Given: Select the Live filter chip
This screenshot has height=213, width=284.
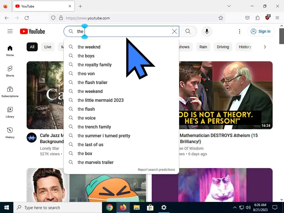Looking at the screenshot, I should 48,47.
